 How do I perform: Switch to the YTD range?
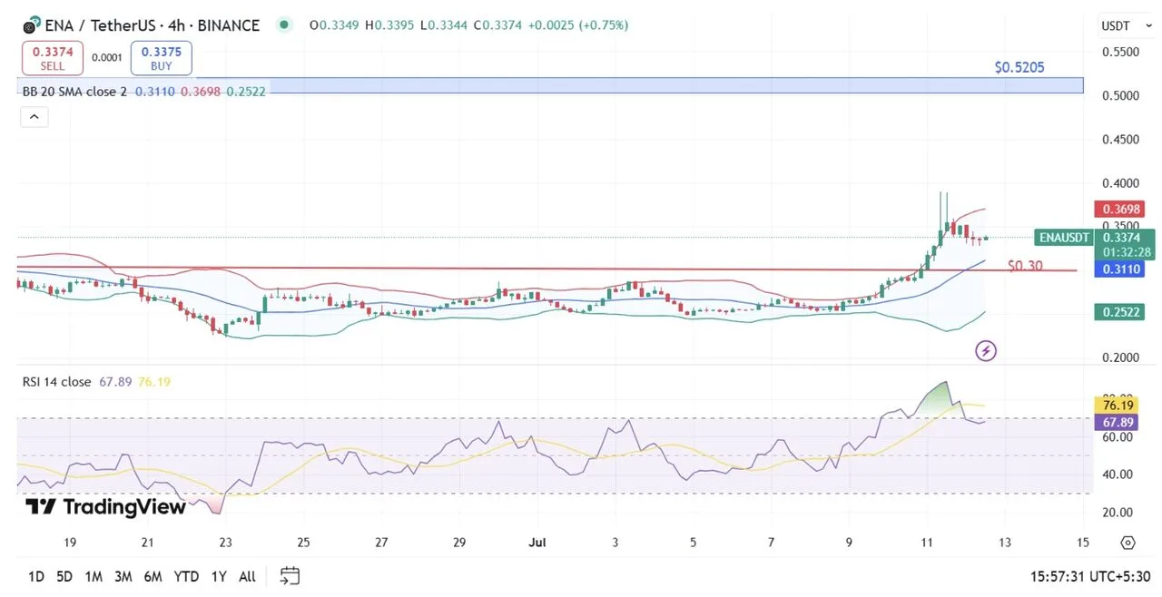click(186, 576)
